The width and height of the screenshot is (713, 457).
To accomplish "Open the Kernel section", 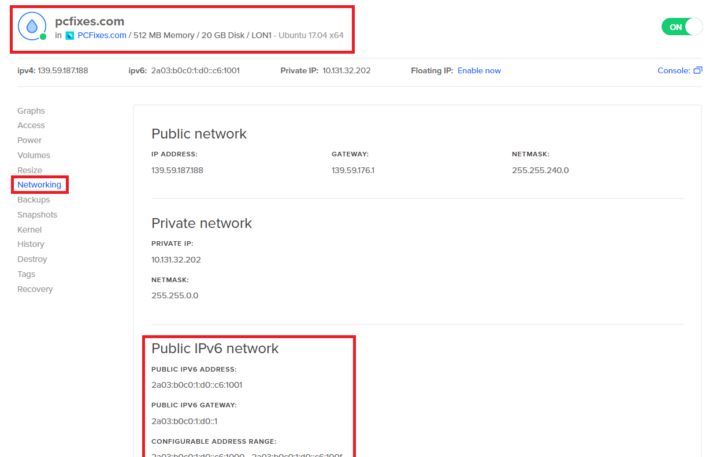I will click(29, 230).
